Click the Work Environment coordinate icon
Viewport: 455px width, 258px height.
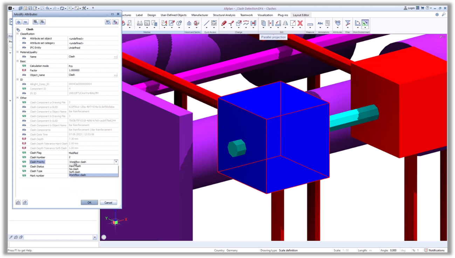click(358, 23)
